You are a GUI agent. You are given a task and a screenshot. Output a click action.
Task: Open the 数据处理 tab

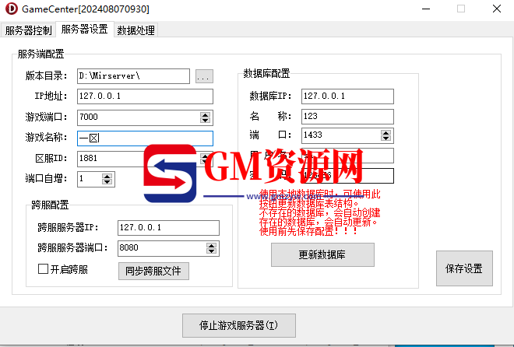click(136, 30)
